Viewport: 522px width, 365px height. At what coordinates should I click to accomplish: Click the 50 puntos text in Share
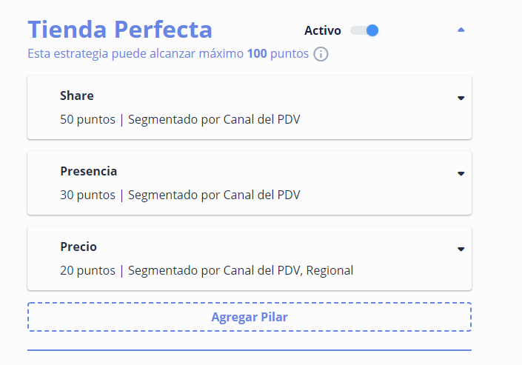coord(87,119)
